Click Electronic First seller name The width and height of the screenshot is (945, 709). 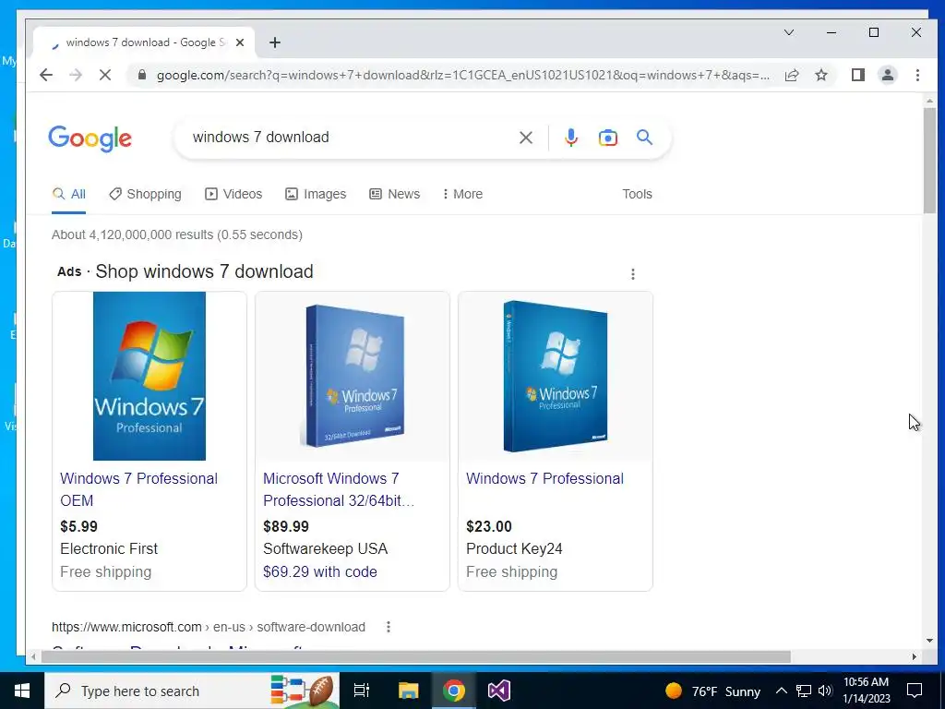coord(109,548)
